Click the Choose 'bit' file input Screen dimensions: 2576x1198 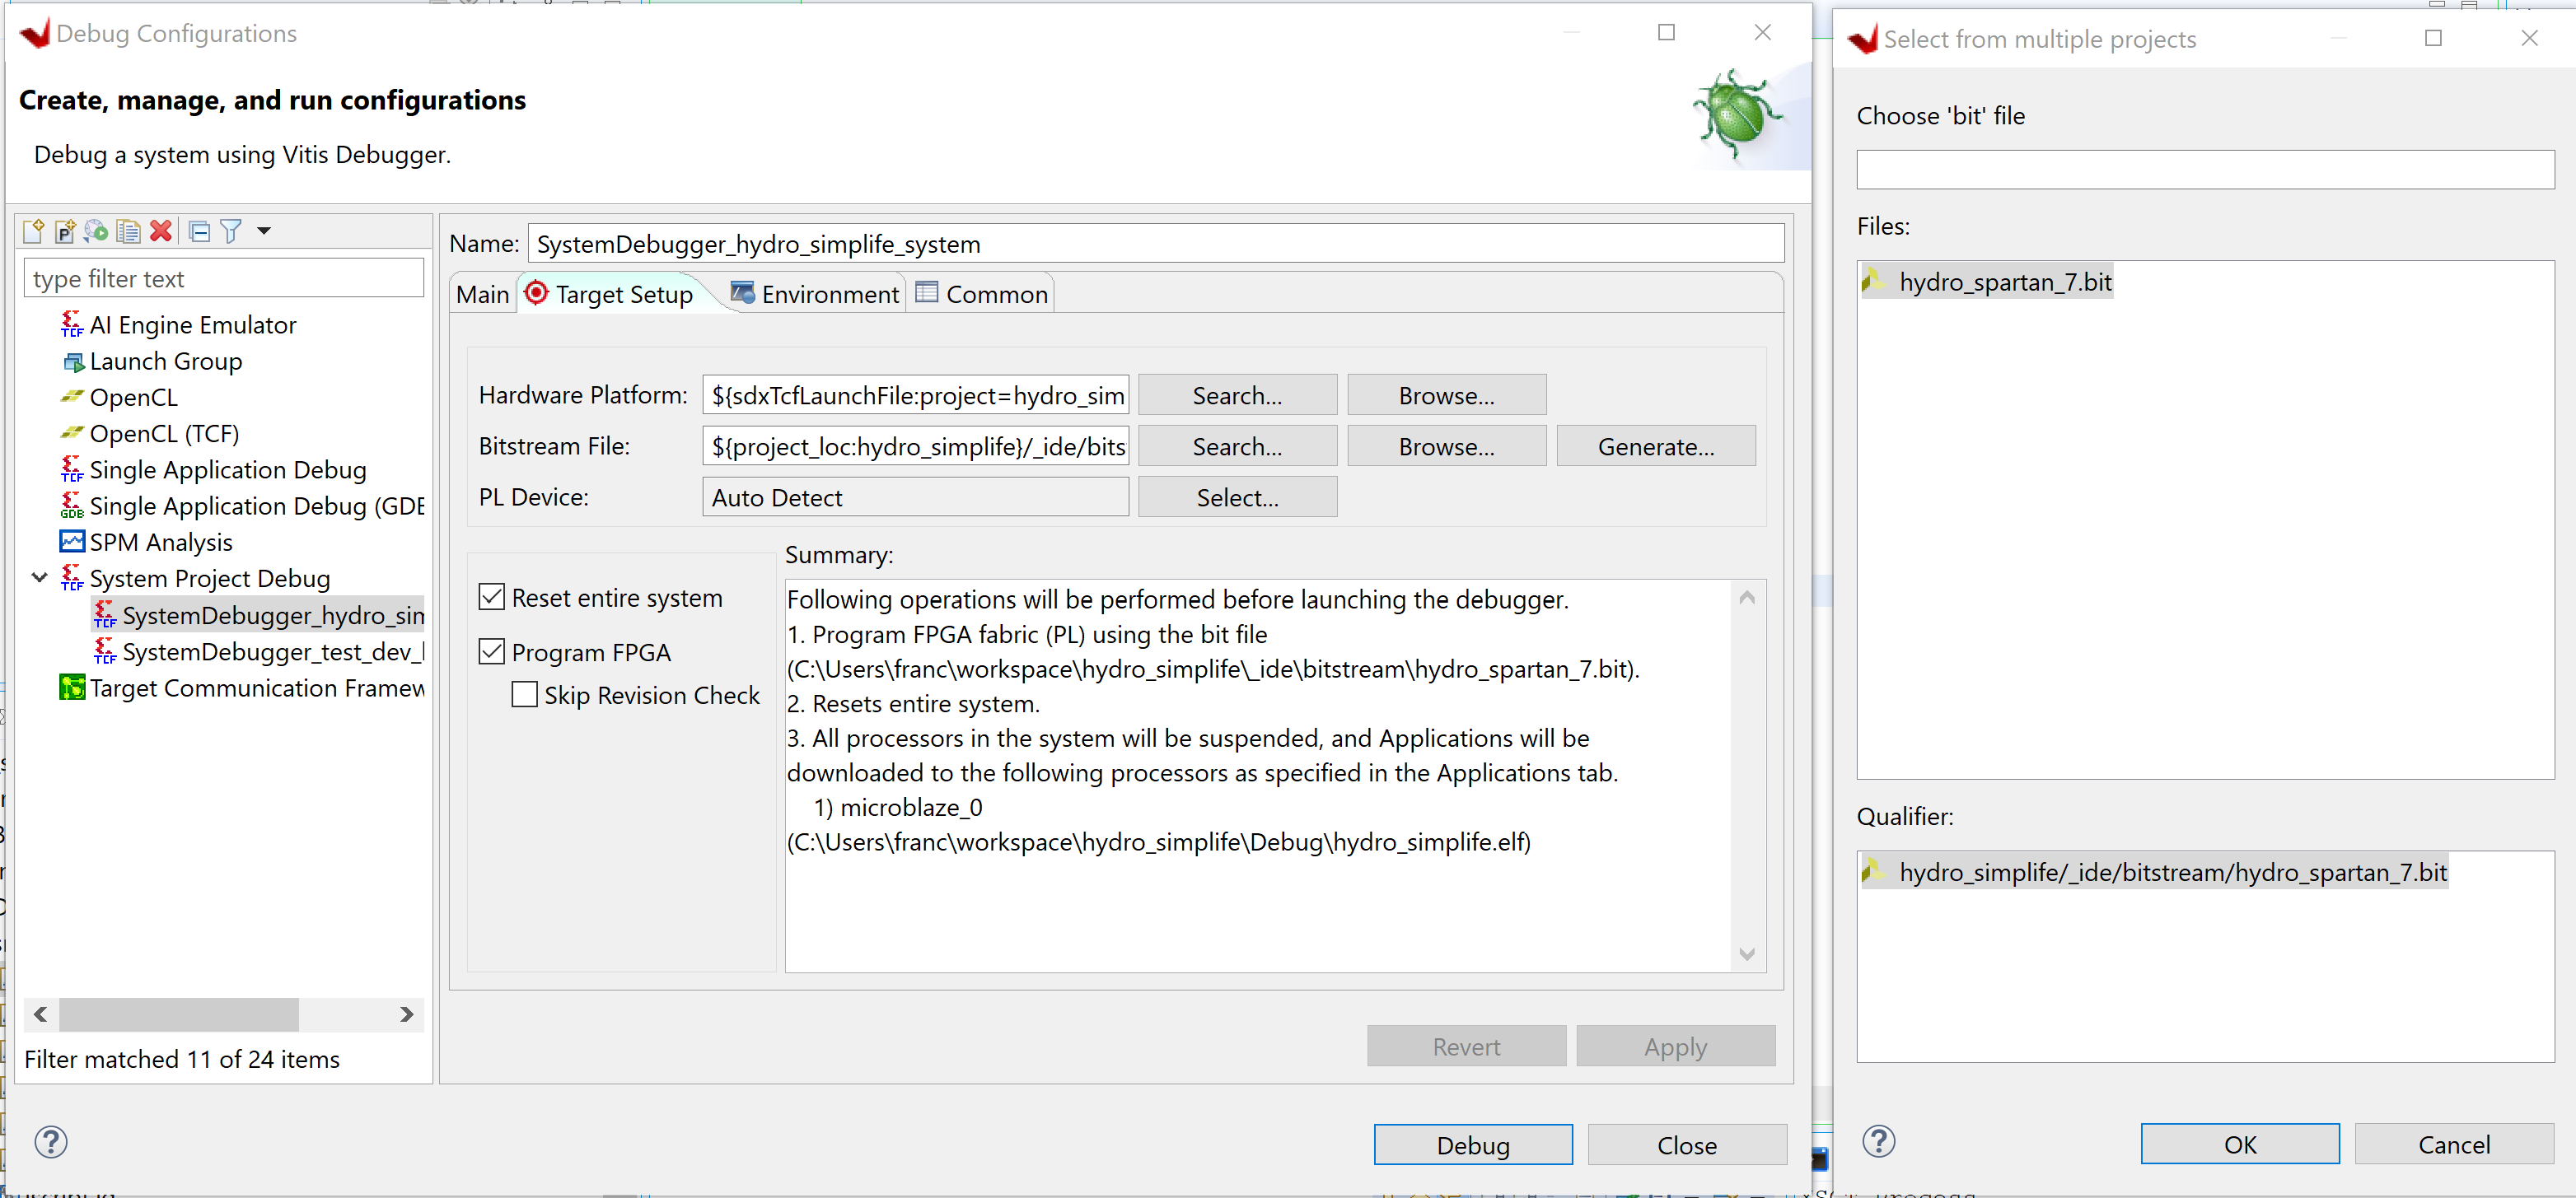2205,169
